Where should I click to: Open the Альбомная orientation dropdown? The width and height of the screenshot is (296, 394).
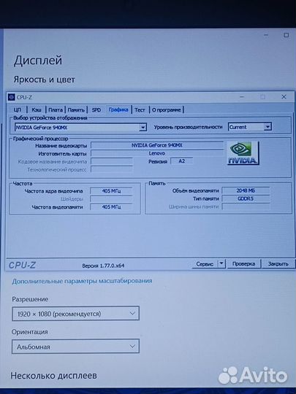pyautogui.click(x=75, y=347)
